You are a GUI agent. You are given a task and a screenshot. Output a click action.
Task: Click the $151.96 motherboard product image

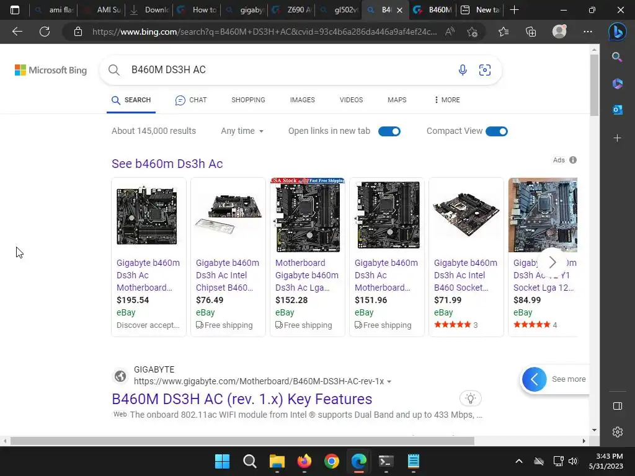[x=387, y=215]
